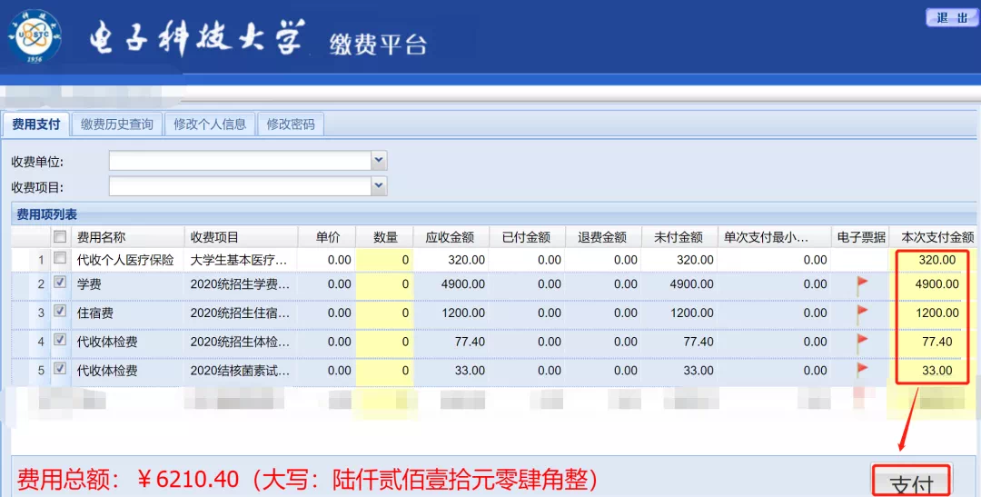Sort by 未付金额 column header
Viewport: 981px width, 497px height.
tap(679, 237)
